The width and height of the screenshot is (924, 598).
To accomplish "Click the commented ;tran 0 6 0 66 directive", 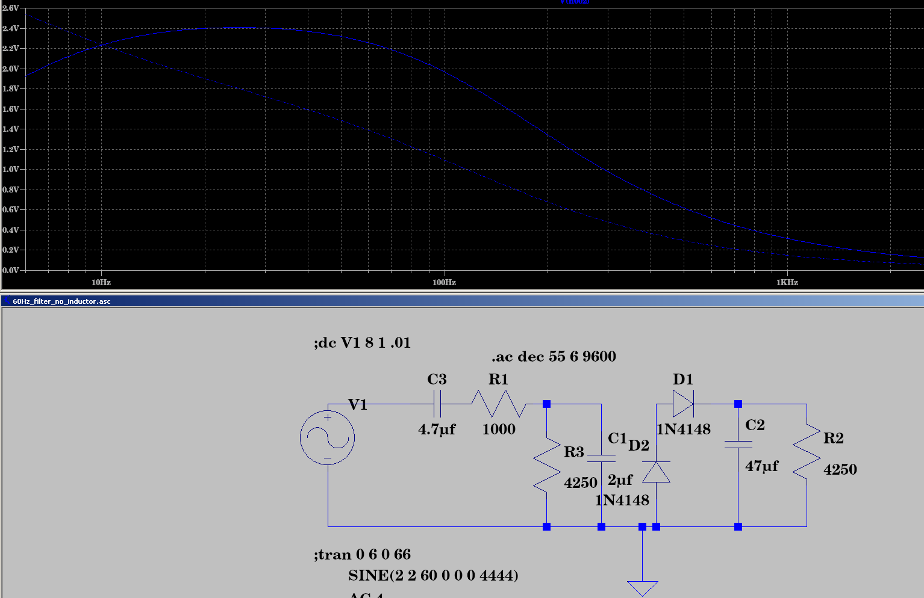I will click(364, 554).
